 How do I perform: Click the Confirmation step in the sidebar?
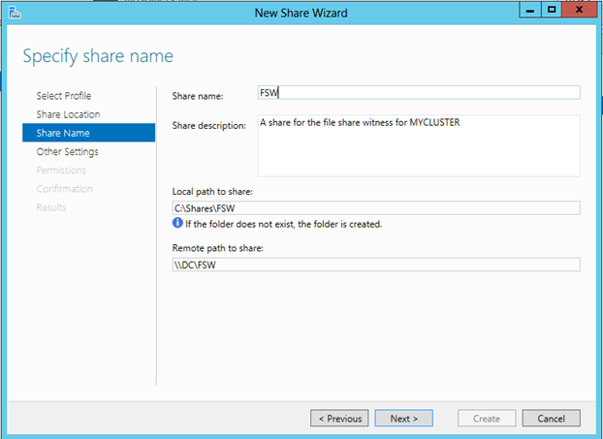pyautogui.click(x=64, y=189)
